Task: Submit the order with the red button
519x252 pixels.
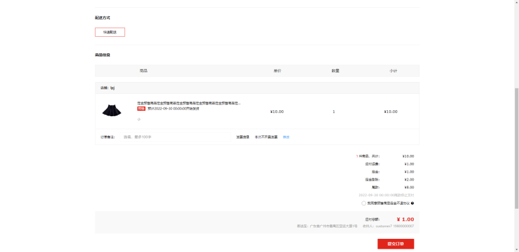Action: click(396, 243)
